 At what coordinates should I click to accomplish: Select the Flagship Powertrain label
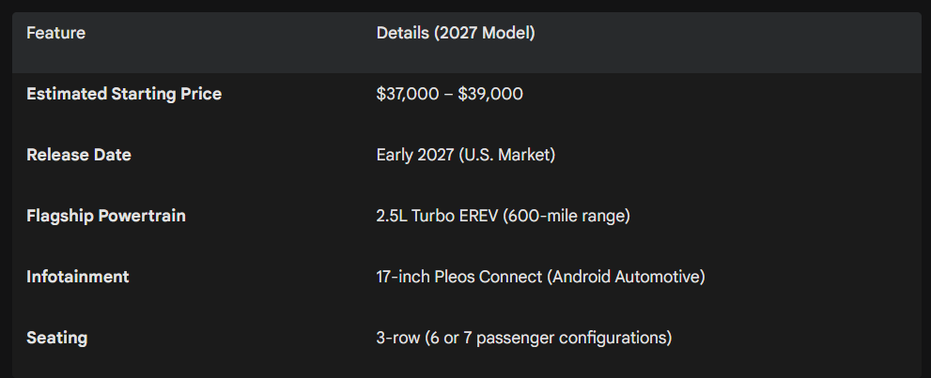106,216
